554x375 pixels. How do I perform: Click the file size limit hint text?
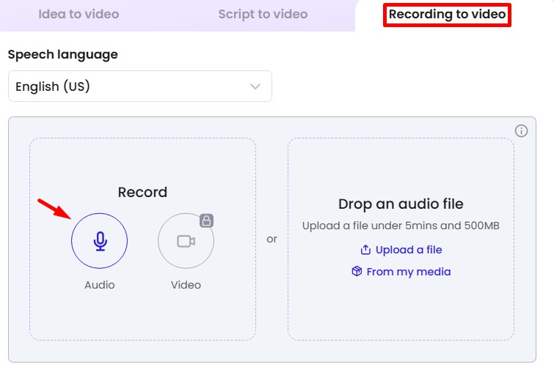point(401,226)
